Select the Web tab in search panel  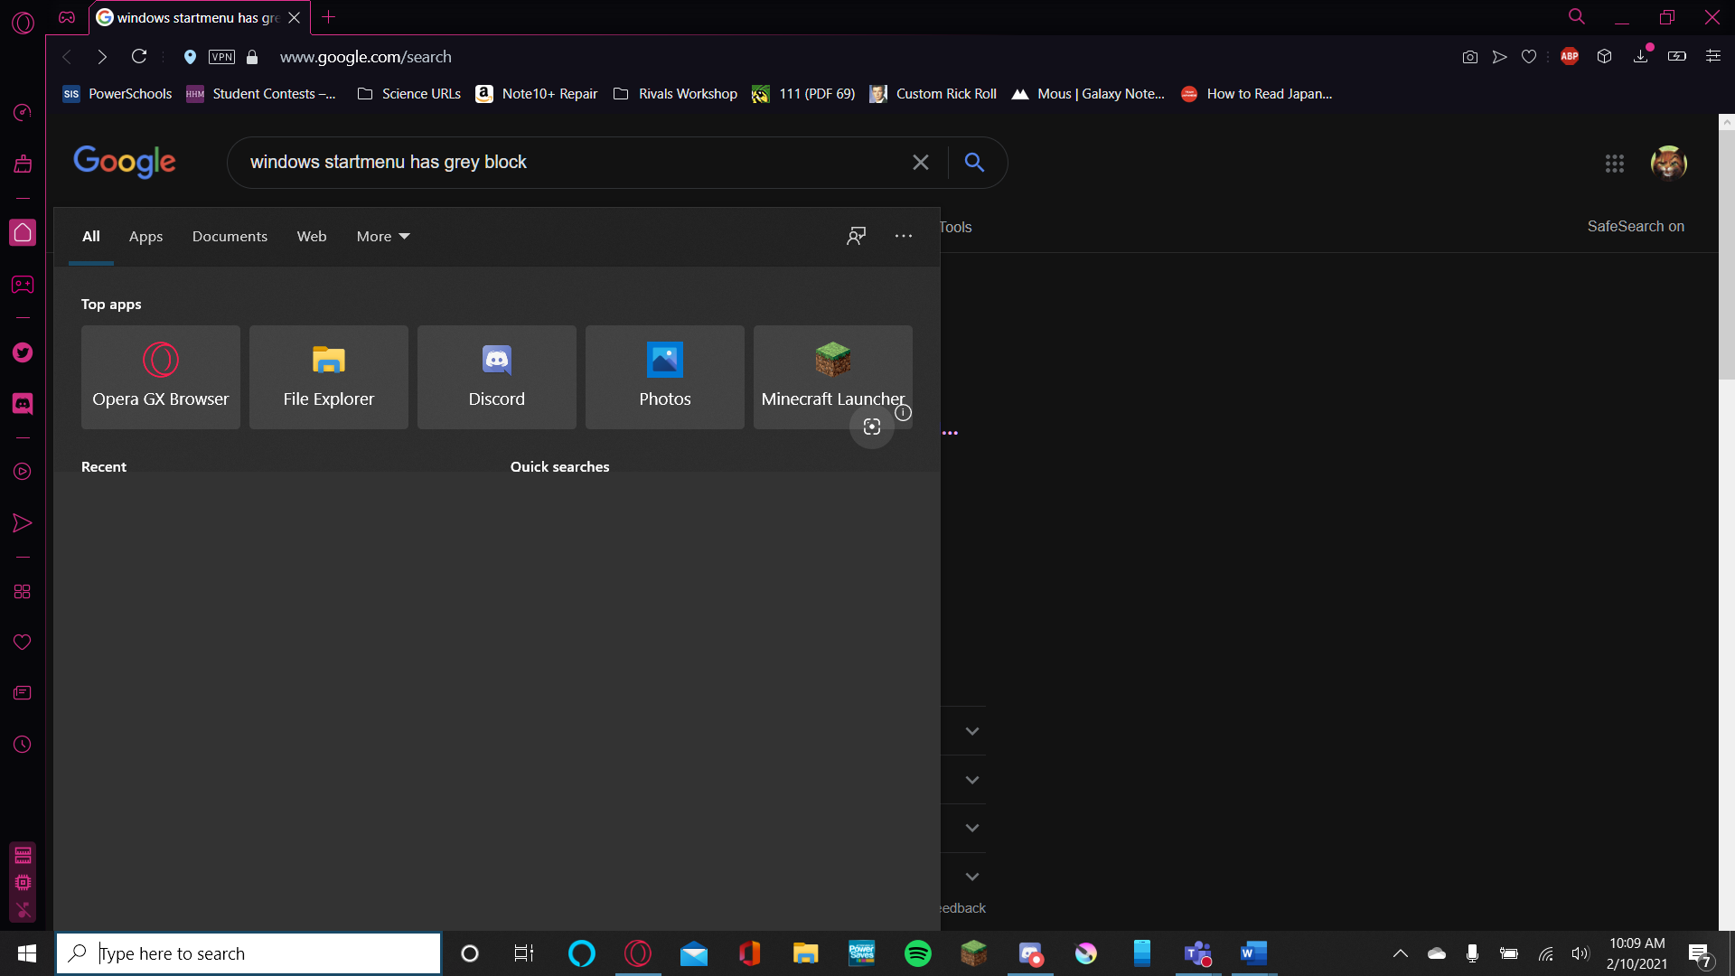[x=312, y=237]
